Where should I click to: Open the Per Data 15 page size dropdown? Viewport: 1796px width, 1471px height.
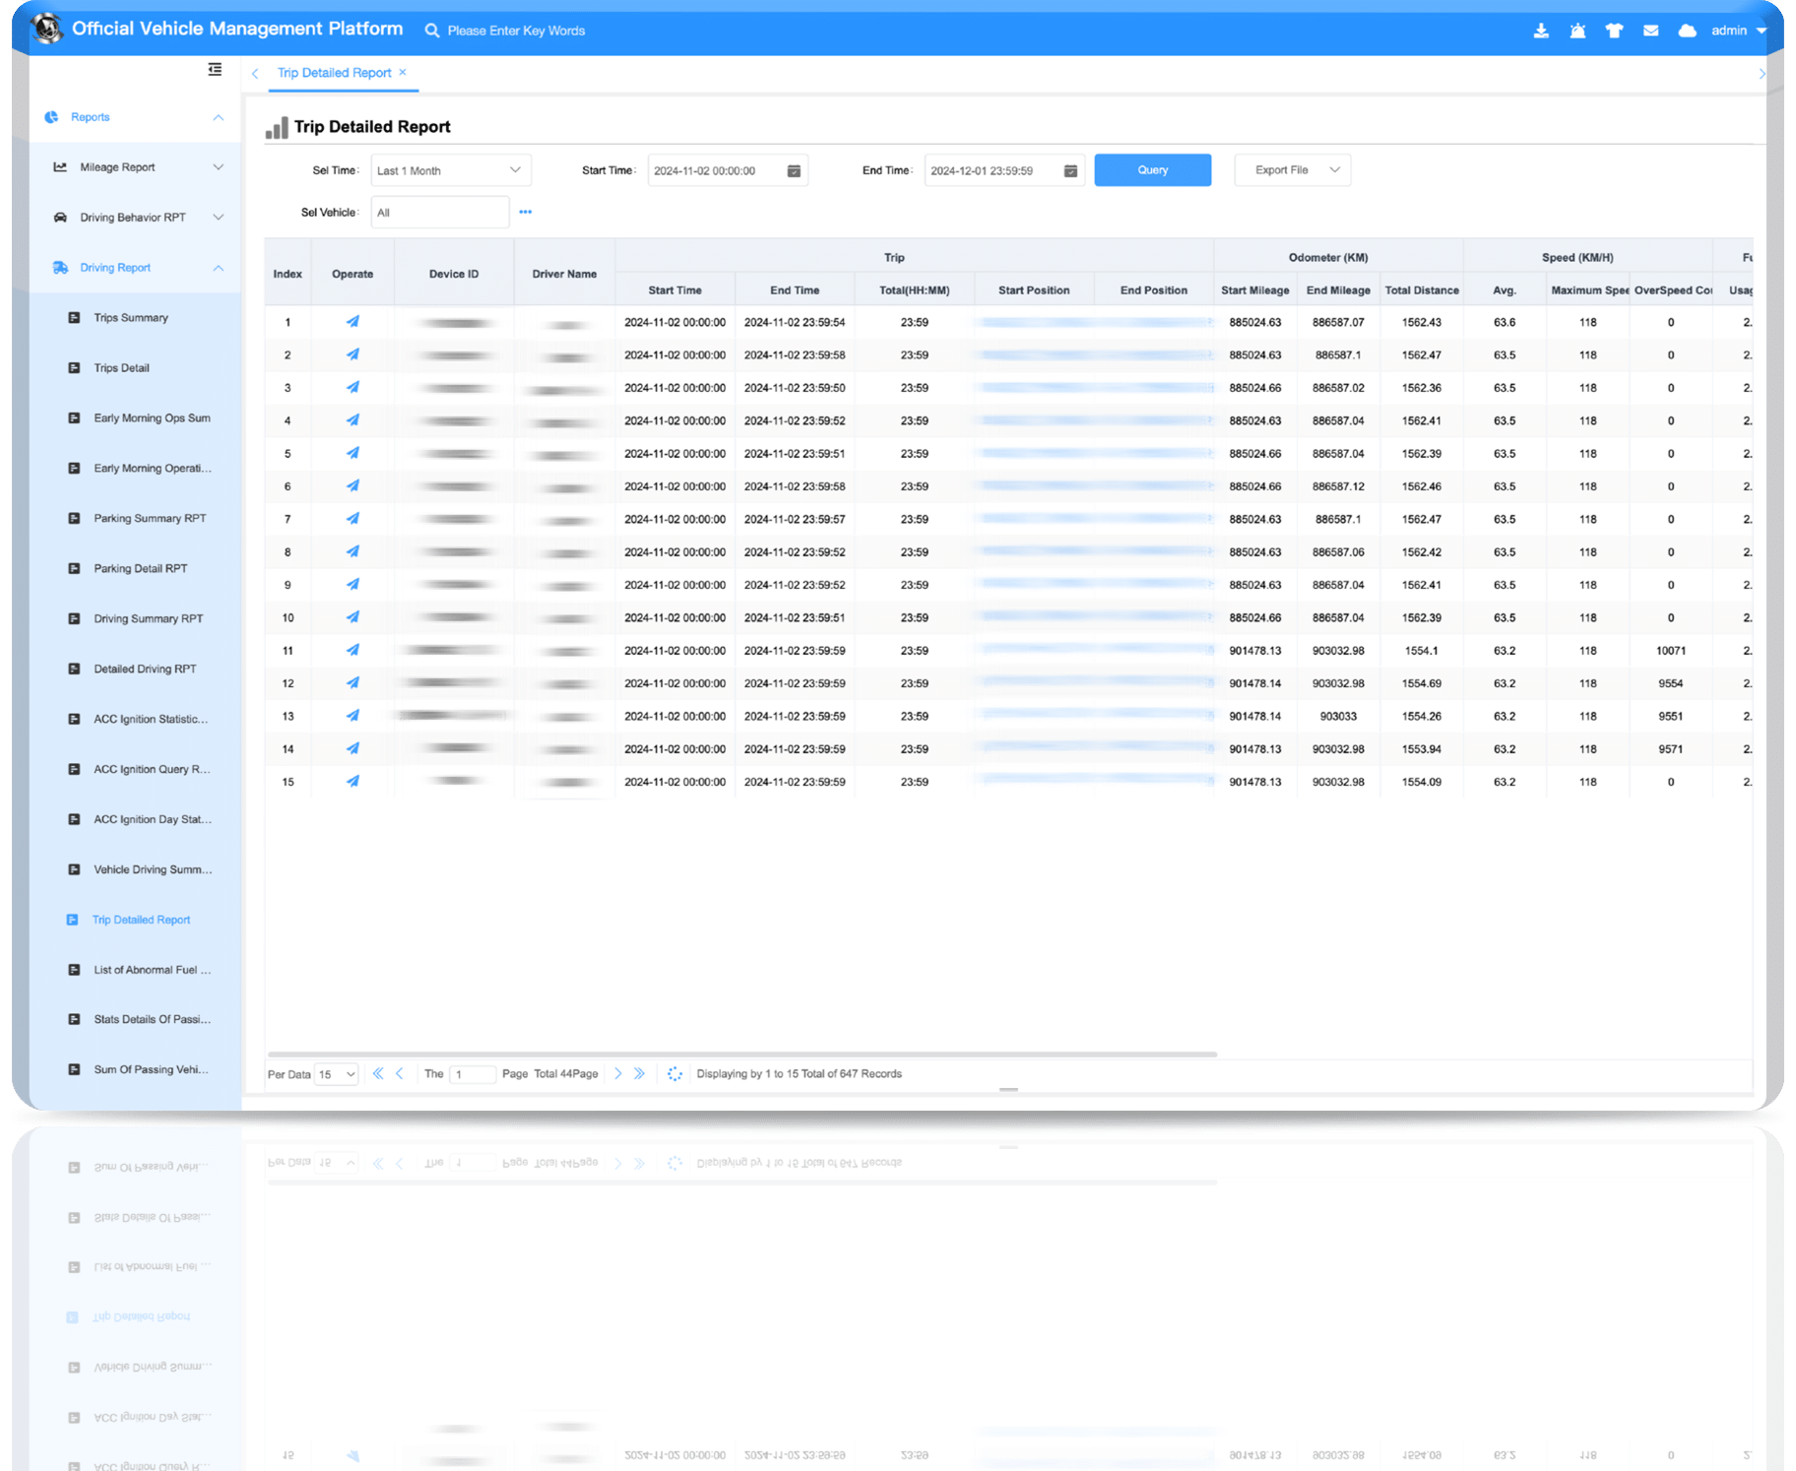pos(337,1074)
